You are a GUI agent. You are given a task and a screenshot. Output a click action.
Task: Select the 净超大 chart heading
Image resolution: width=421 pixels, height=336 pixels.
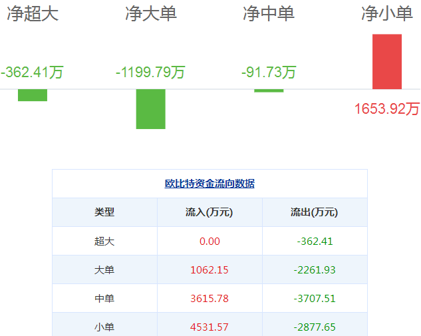(x=33, y=13)
